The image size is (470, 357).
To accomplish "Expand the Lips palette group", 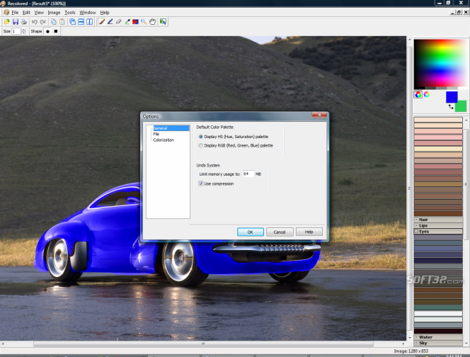I will tap(416, 225).
